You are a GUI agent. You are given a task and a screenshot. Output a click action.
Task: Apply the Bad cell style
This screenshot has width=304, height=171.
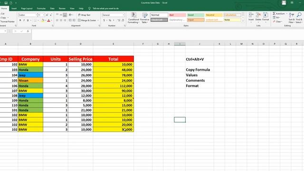point(177,15)
